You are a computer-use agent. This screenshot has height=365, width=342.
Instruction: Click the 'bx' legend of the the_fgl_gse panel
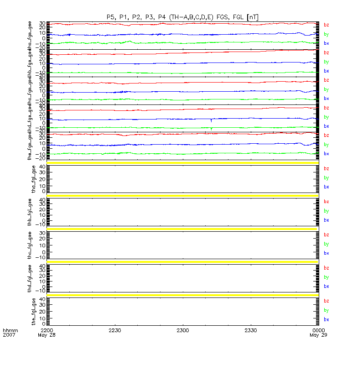pyautogui.click(x=326, y=319)
